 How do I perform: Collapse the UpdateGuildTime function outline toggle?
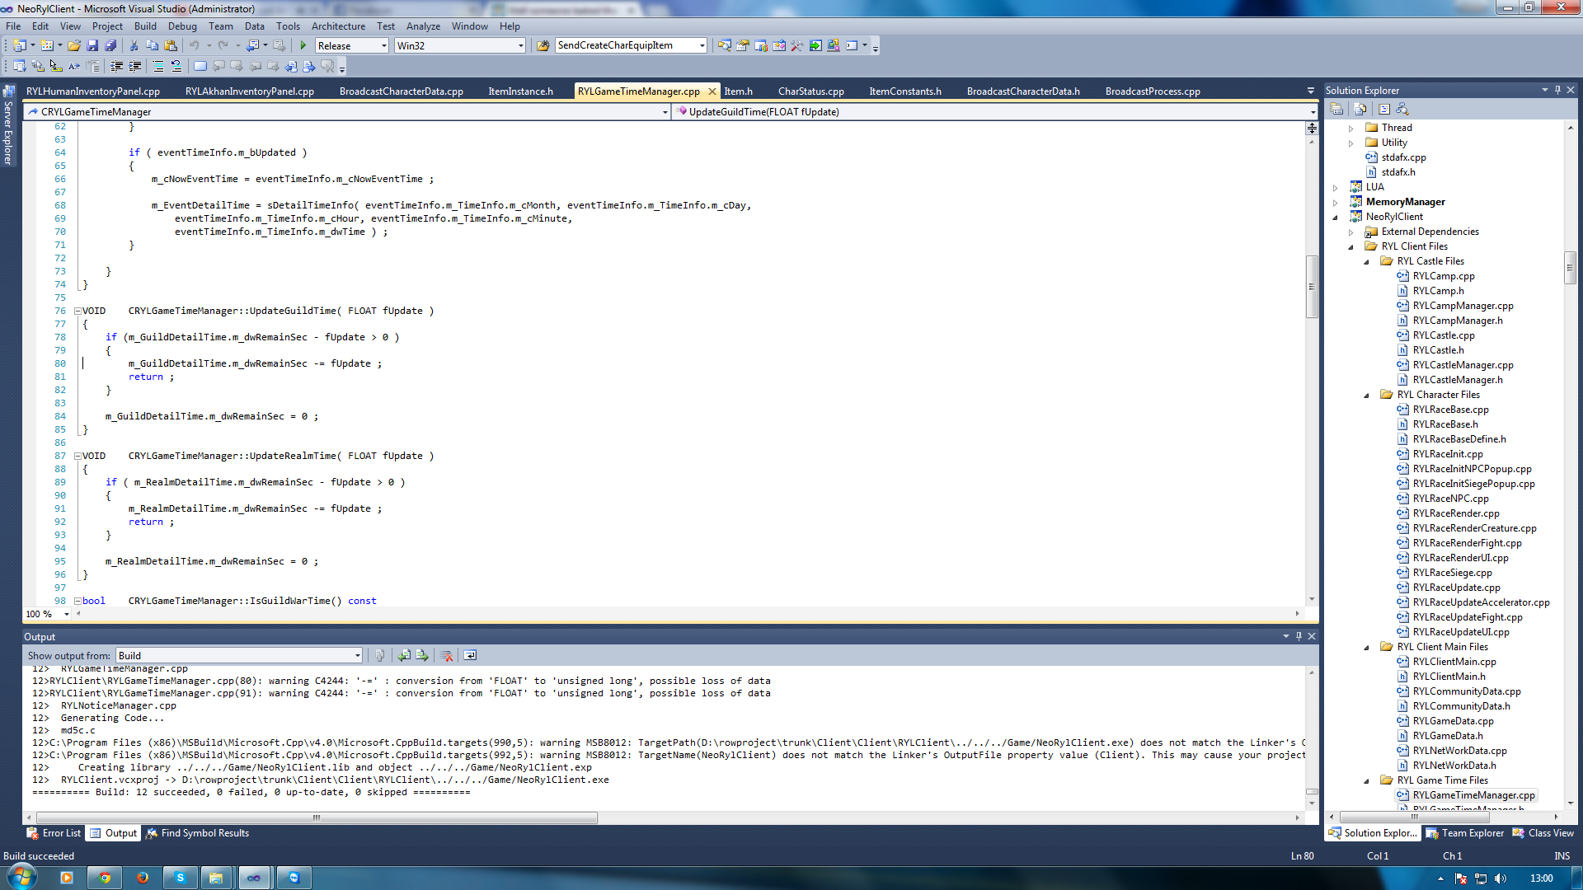pos(78,311)
